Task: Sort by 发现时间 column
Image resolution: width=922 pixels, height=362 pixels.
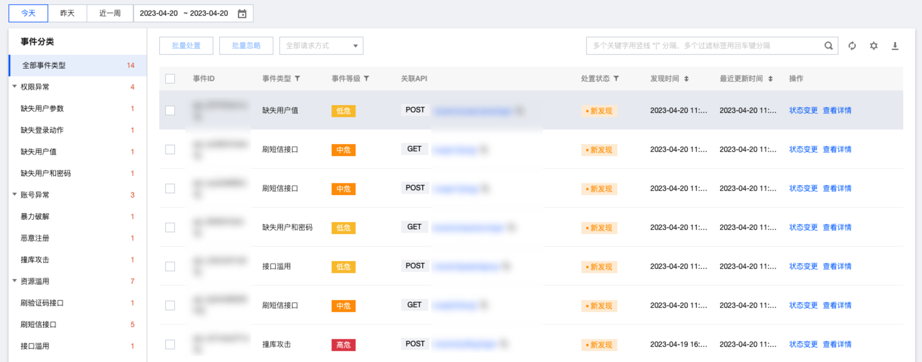Action: point(686,79)
